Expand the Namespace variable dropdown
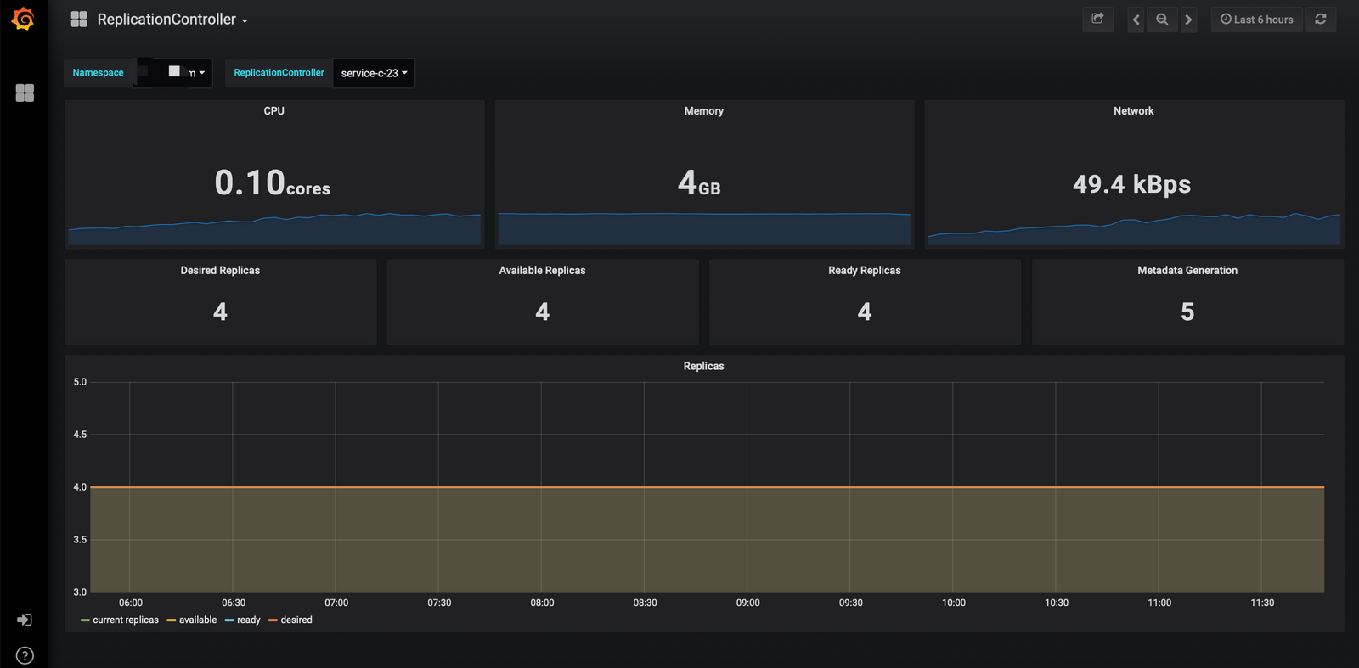The image size is (1359, 668). [x=174, y=73]
